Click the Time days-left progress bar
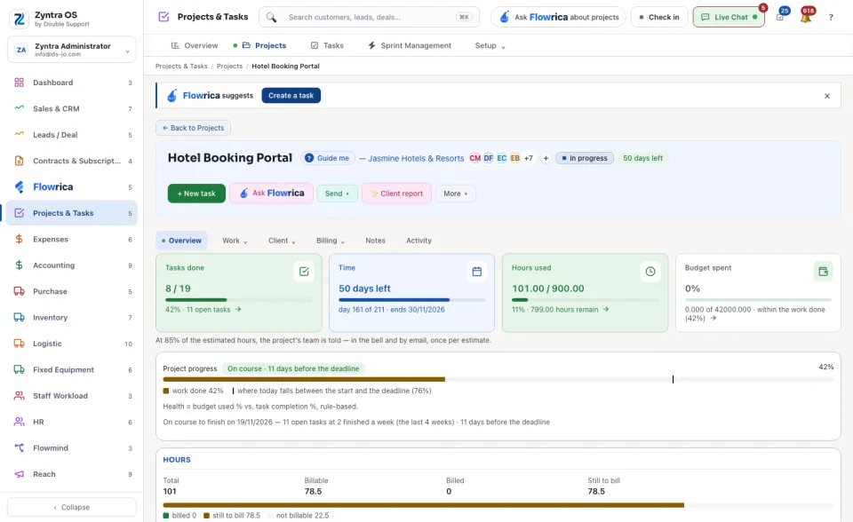This screenshot has height=522, width=853. point(411,299)
